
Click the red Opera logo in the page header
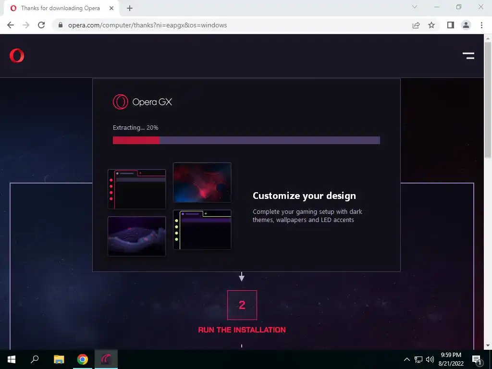[x=17, y=56]
